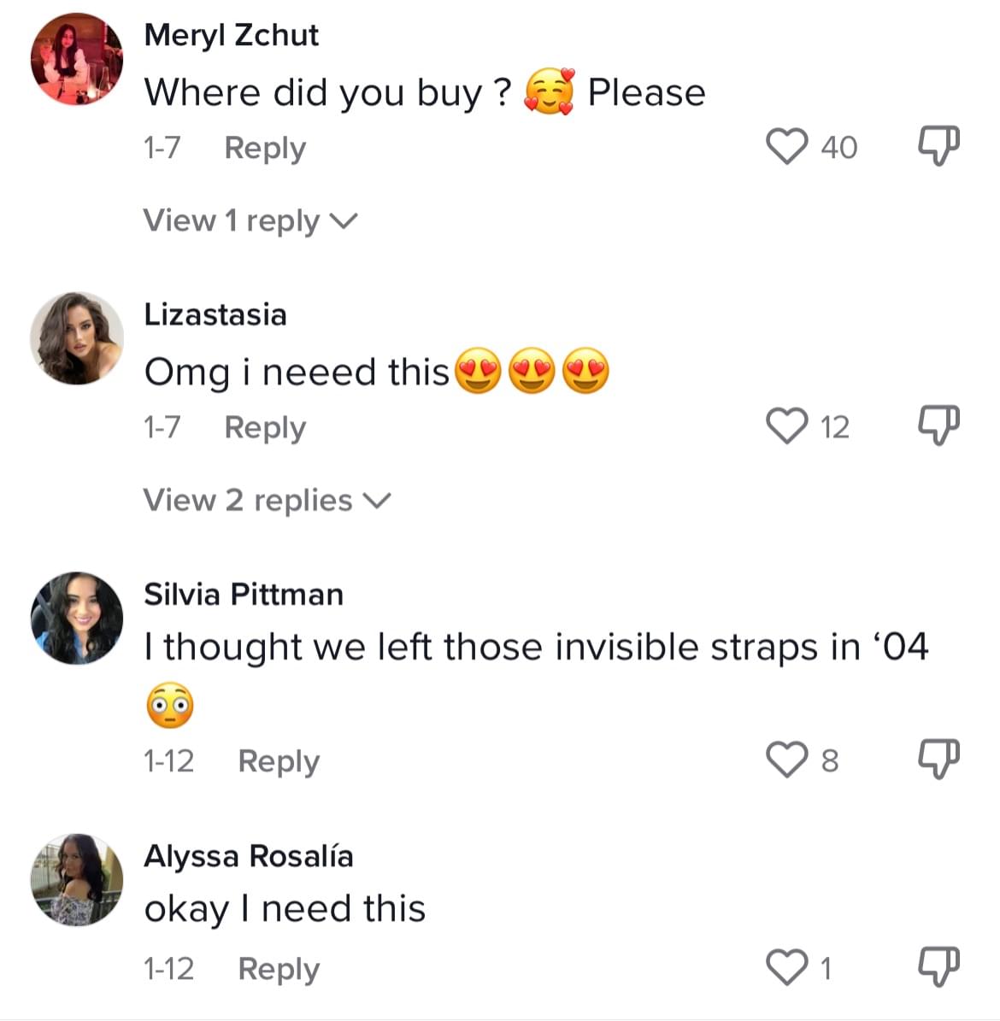Image resolution: width=1000 pixels, height=1021 pixels.
Task: Reply to Meryl Zchut's comment
Action: pos(264,148)
